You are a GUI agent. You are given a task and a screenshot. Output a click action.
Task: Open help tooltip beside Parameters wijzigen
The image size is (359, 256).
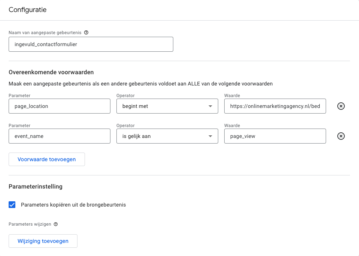pos(55,224)
